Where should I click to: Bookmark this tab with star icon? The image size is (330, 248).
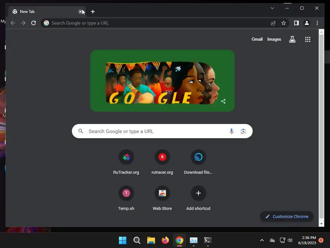point(284,23)
